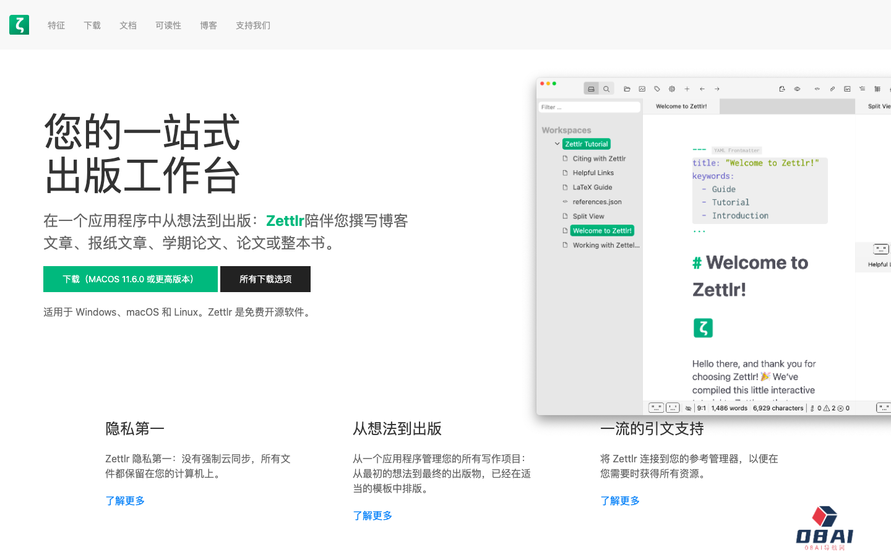891x557 pixels.
Task: Open the table editor grid icon
Action: pyautogui.click(x=877, y=89)
